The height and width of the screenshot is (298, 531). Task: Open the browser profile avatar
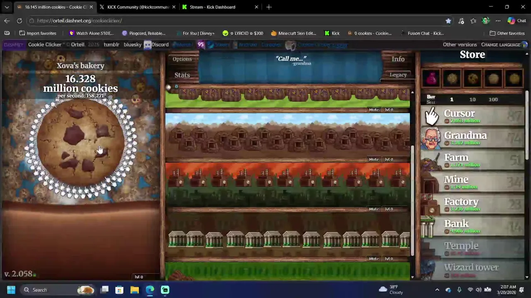pyautogui.click(x=486, y=21)
